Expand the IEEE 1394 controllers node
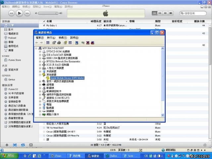This screenshot has width=212, height=159. point(40,58)
